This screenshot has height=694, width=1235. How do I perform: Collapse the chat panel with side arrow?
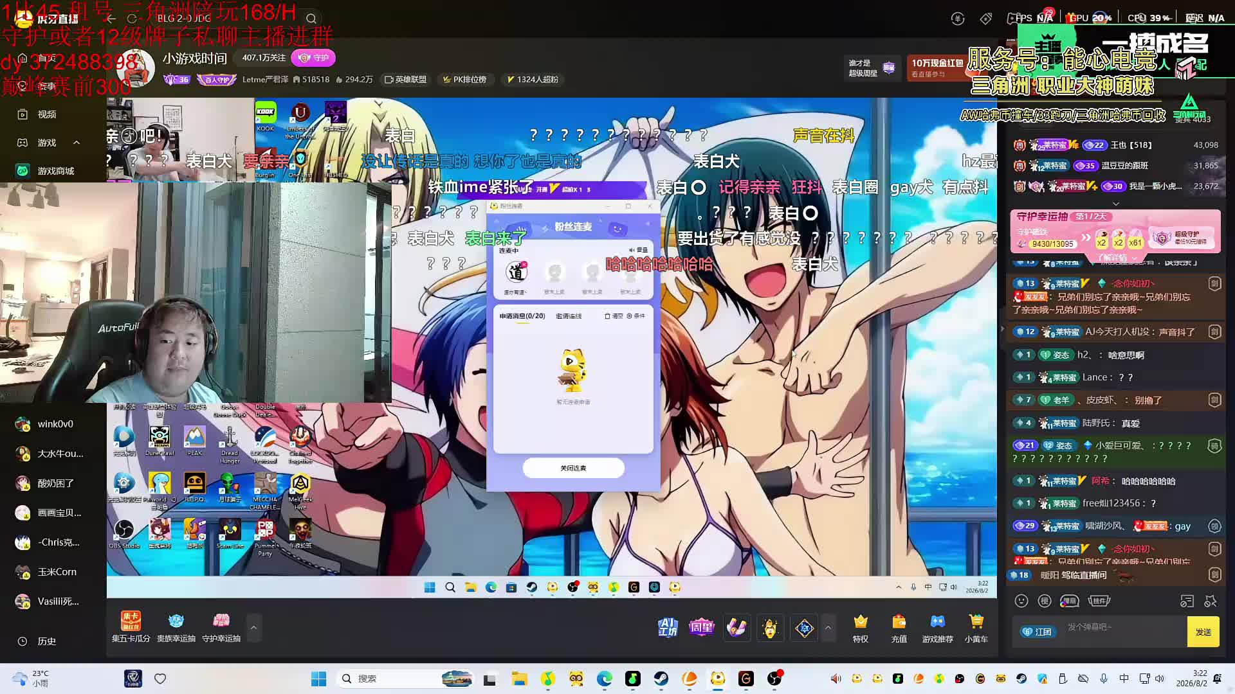[1002, 329]
